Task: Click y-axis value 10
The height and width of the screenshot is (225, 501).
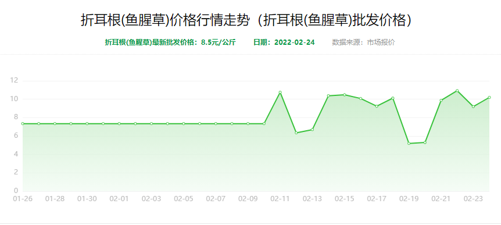Action: pos(14,99)
